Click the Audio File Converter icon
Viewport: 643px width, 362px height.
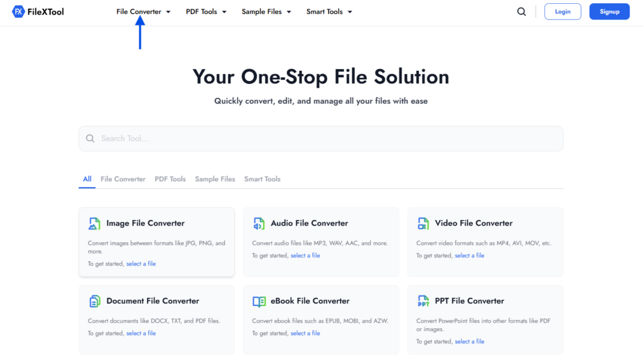pos(259,223)
